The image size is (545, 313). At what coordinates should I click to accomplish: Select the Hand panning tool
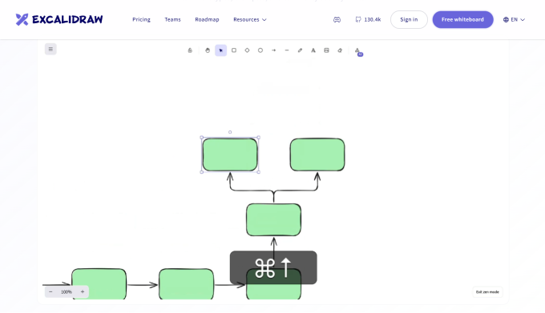208,50
